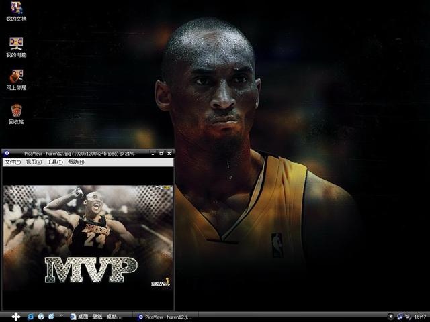Viewport: 430px width, 322px height.
Task: Expand quick launch overflow chevron
Action: coord(61,315)
